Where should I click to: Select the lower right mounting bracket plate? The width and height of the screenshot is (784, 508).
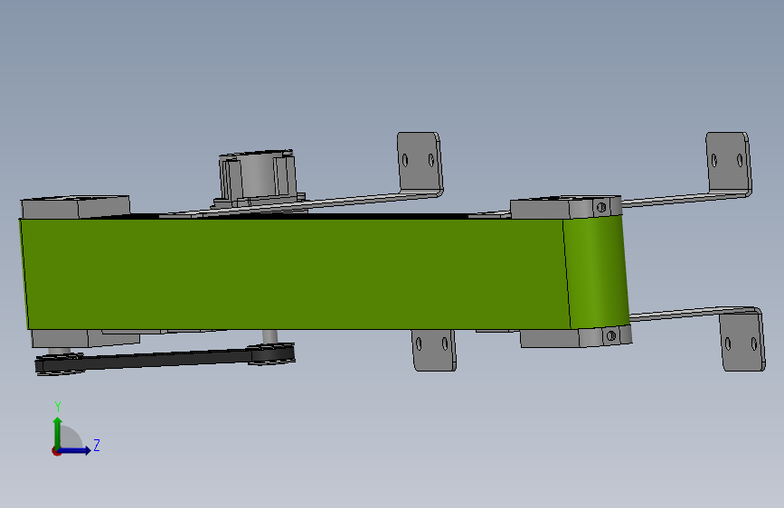click(x=742, y=341)
